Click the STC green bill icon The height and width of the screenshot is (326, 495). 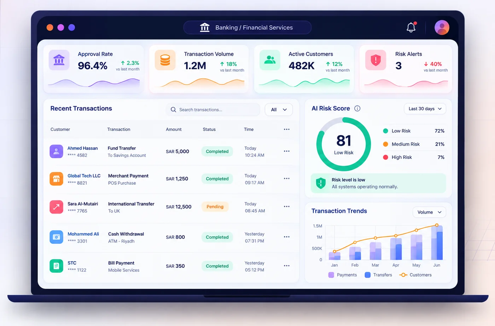point(56,266)
